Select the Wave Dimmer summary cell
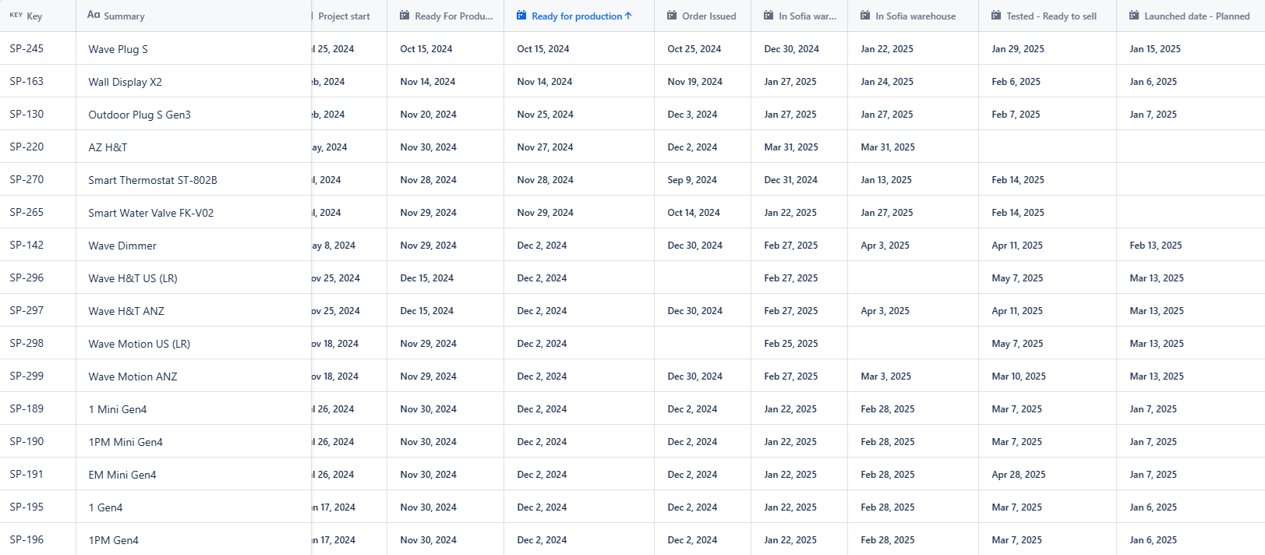Viewport: 1265px width, 555px height. click(x=193, y=245)
